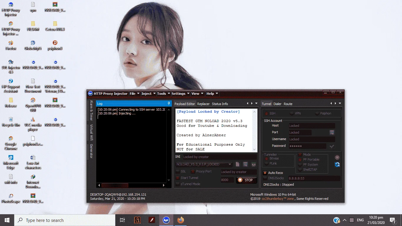Select the FILSAM folder on the desktop
The width and height of the screenshot is (402, 226).
click(x=33, y=26)
